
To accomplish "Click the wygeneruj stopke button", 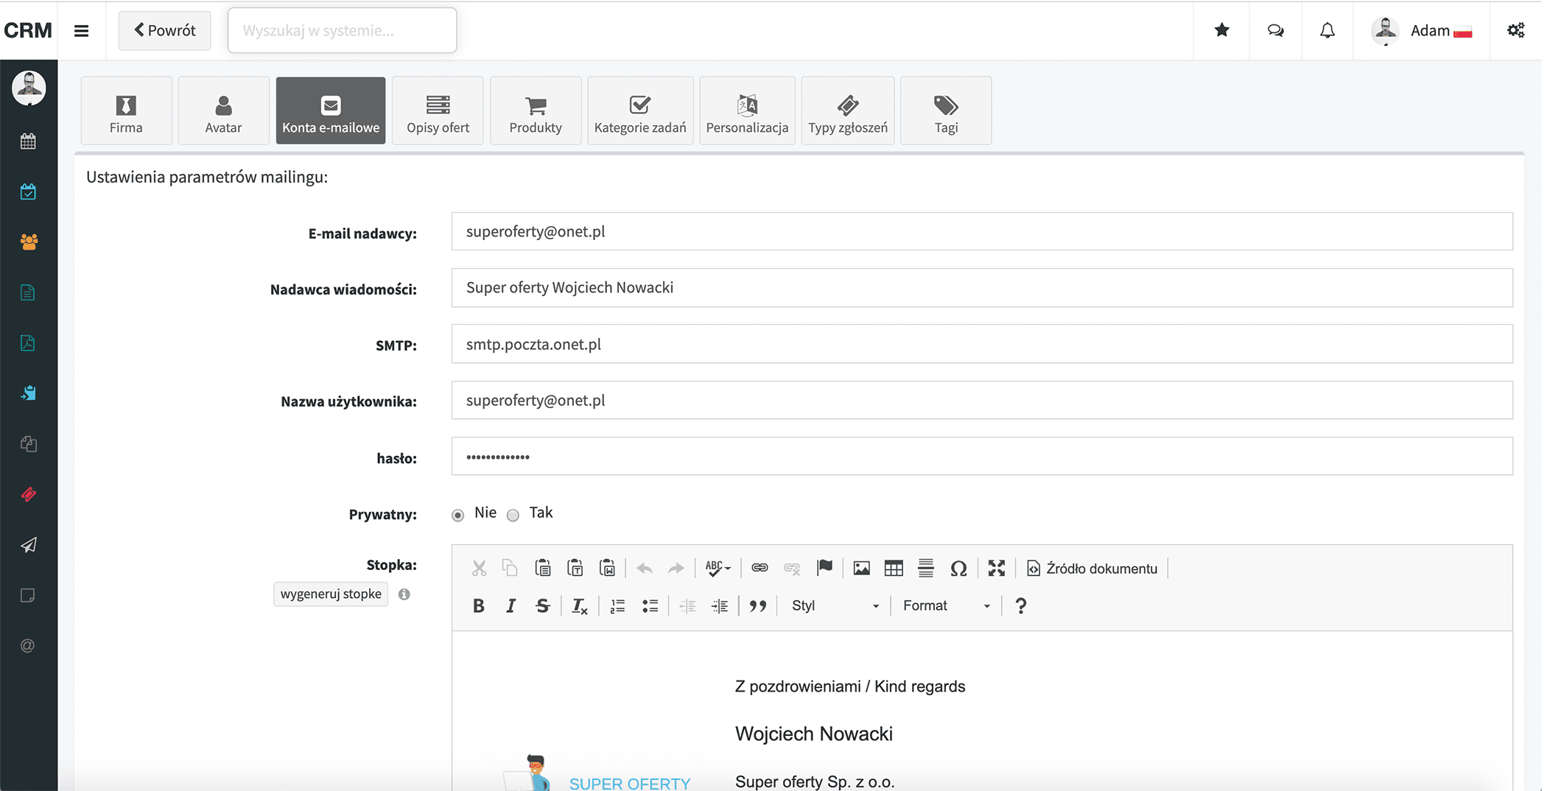I will coord(331,594).
